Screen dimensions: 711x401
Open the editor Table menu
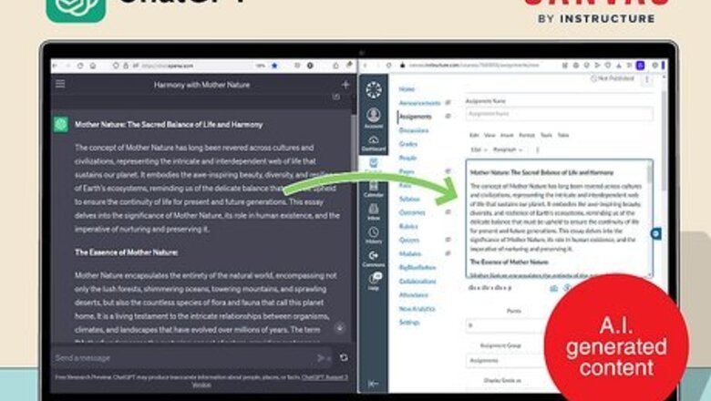(x=563, y=135)
